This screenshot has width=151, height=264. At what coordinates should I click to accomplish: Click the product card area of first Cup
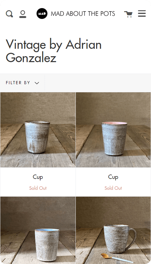[38, 144]
